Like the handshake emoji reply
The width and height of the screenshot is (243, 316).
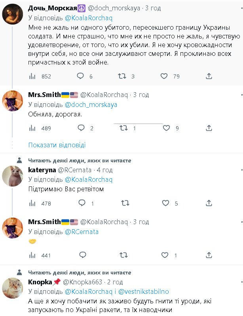(166, 255)
